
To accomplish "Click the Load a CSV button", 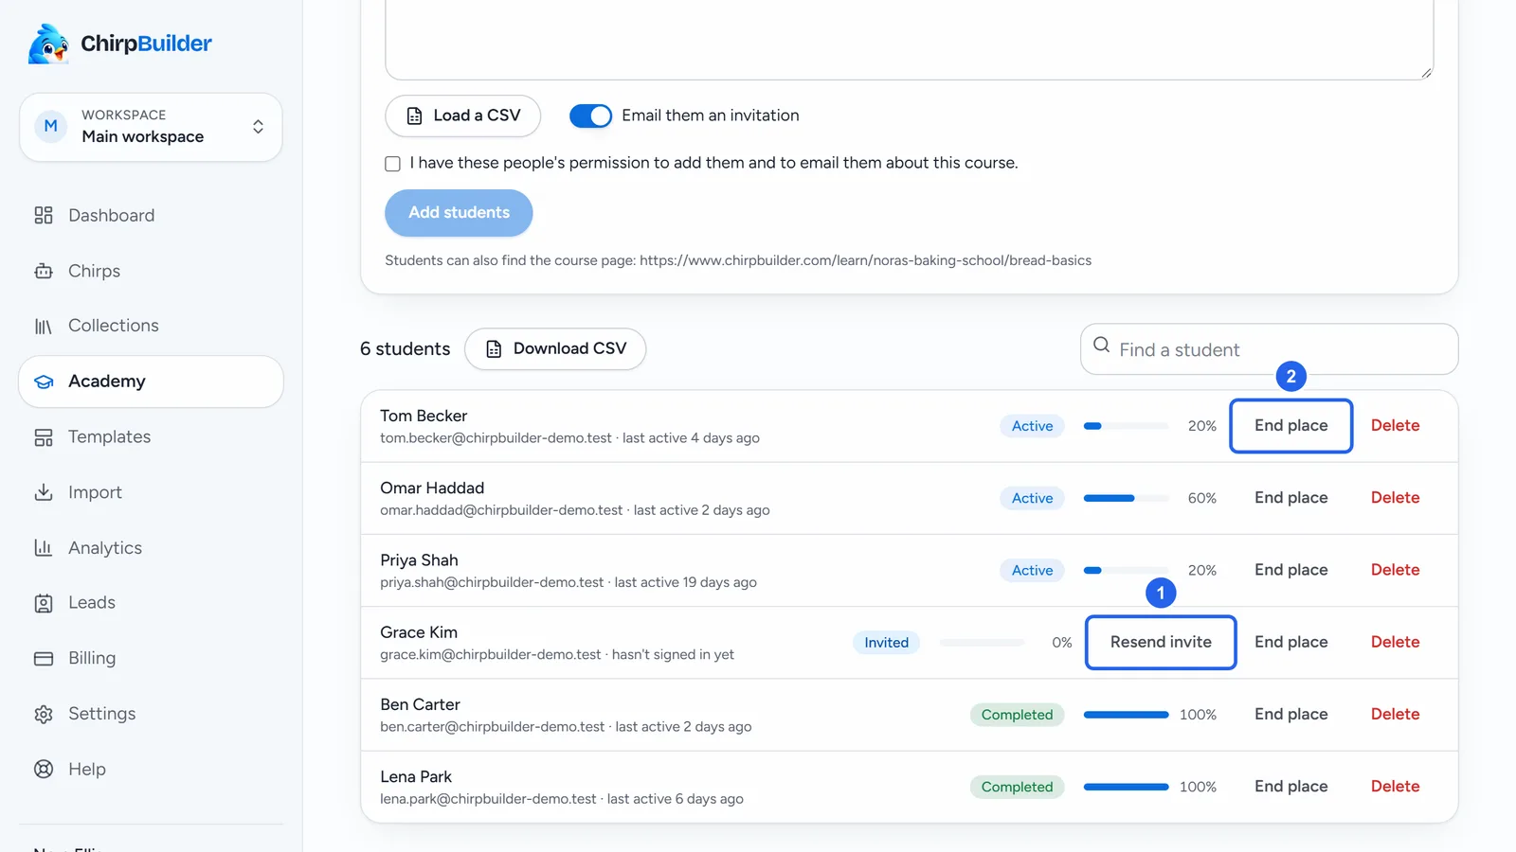I will click(x=463, y=115).
